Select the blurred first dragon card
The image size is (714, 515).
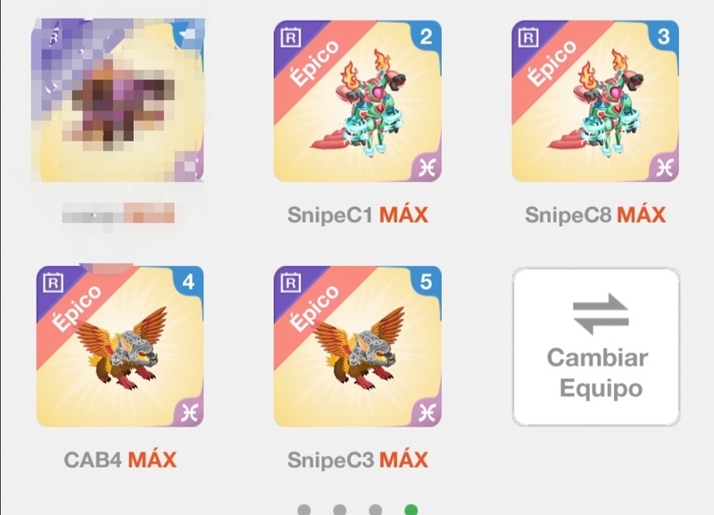[x=118, y=100]
